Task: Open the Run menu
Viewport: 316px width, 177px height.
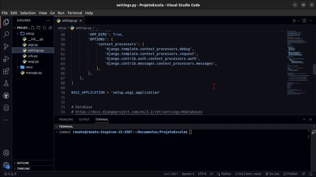Action: (61, 13)
